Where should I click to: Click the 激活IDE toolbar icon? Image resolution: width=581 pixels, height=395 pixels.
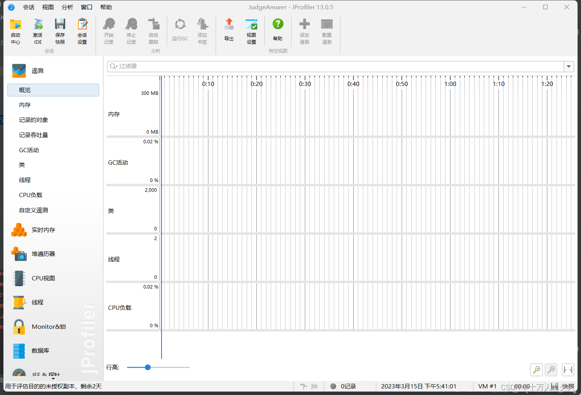[x=38, y=31]
